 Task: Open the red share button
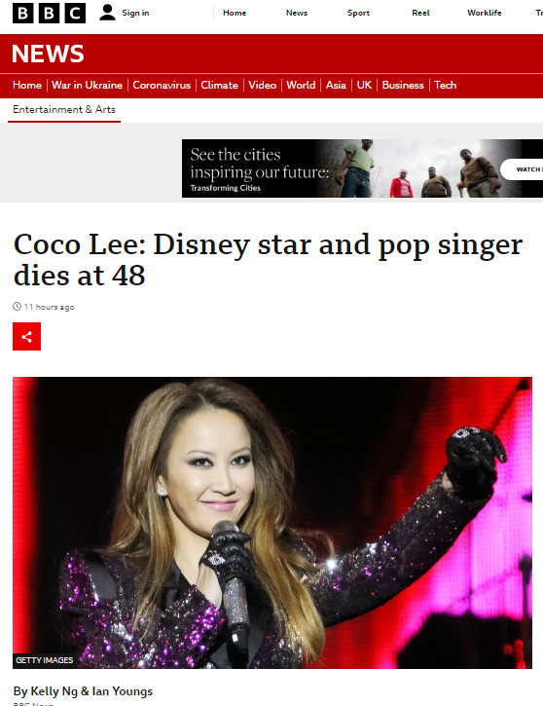pyautogui.click(x=26, y=336)
